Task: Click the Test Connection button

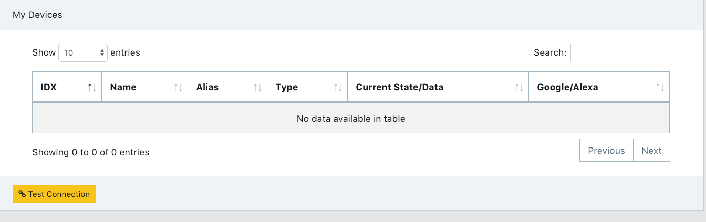Action: pyautogui.click(x=54, y=194)
